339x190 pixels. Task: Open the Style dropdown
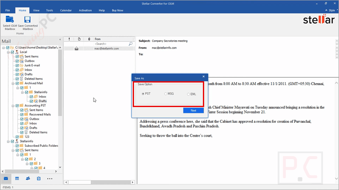point(332,11)
